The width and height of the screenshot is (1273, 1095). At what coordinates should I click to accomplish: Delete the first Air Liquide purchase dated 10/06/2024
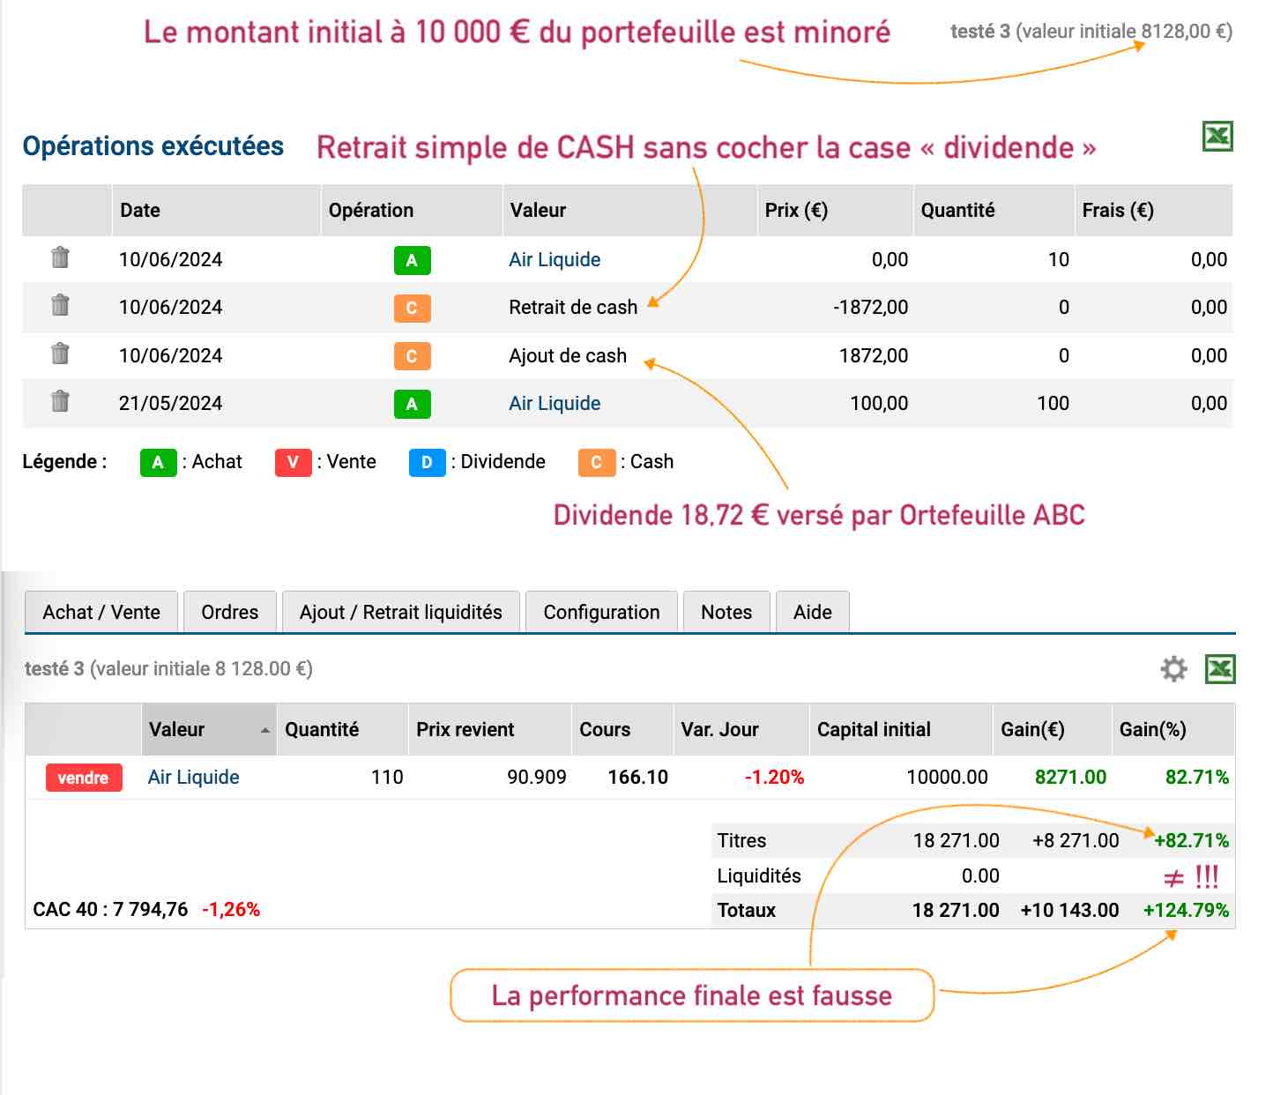coord(60,257)
